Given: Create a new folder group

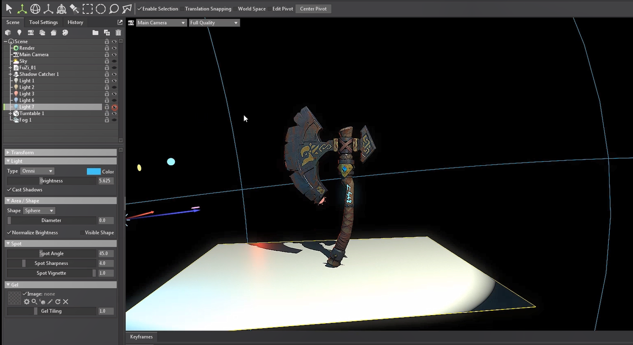Looking at the screenshot, I should [95, 33].
